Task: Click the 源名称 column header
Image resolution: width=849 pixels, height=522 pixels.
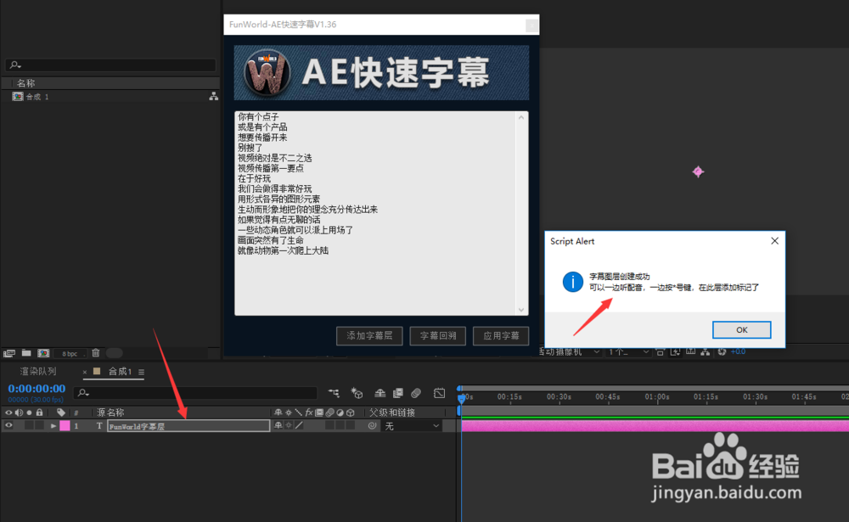Action: [x=110, y=413]
